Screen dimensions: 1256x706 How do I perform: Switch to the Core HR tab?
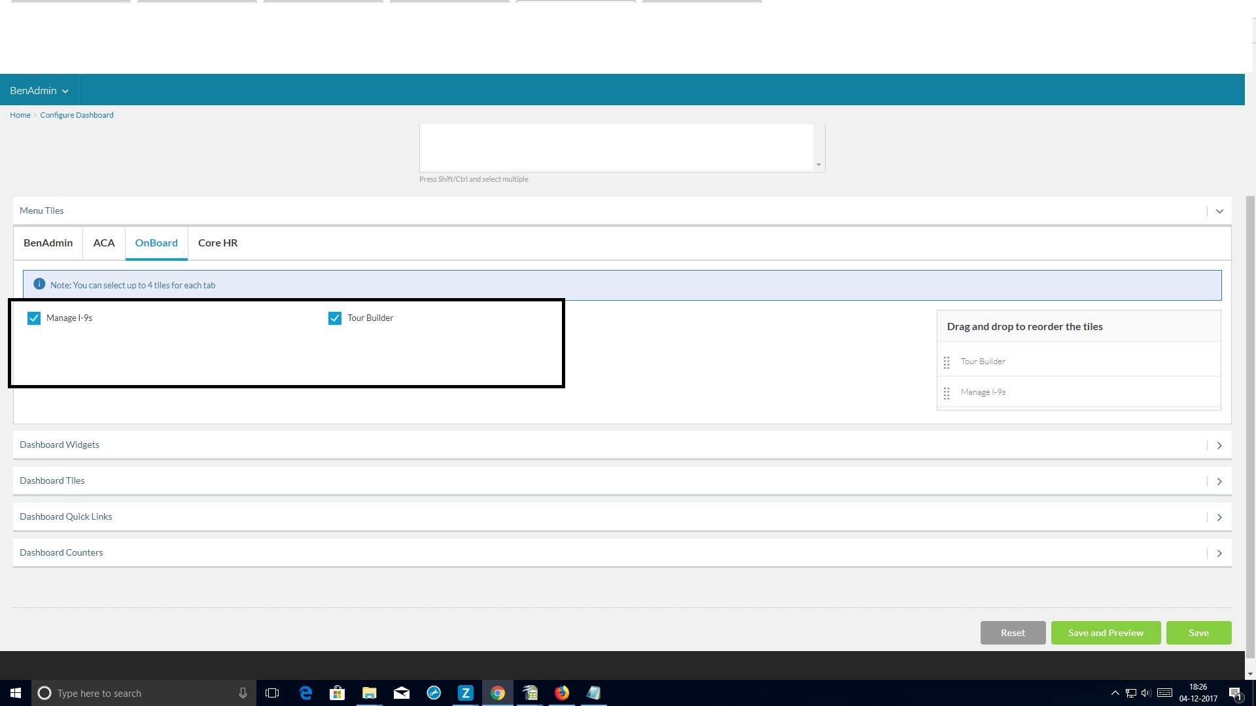click(218, 243)
